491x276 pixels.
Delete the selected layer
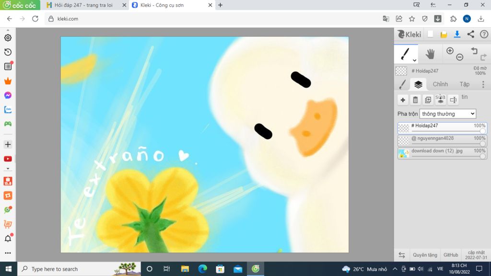415,100
